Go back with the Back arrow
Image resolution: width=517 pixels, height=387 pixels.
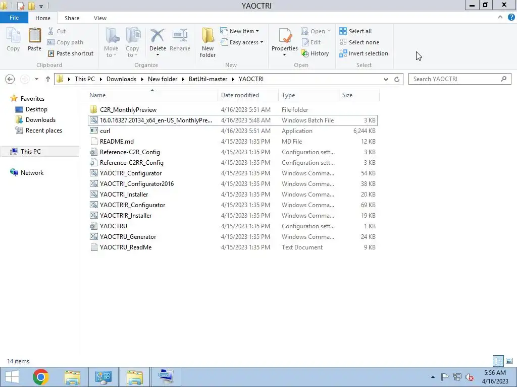(10, 79)
